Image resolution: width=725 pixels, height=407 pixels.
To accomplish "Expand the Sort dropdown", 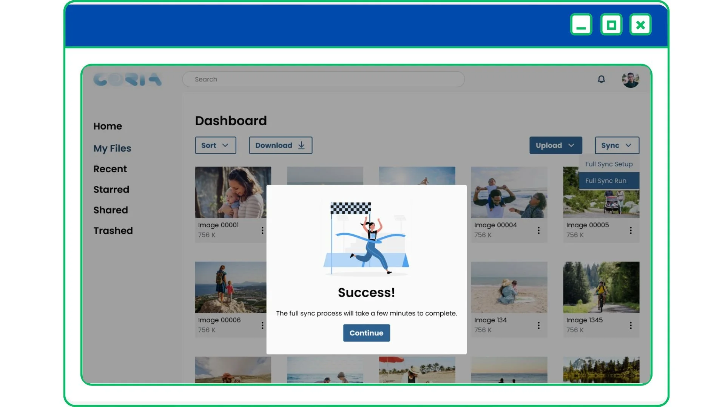I will (215, 145).
